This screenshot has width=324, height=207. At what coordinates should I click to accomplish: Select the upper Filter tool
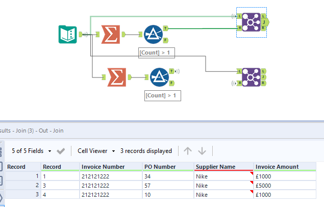(154, 34)
